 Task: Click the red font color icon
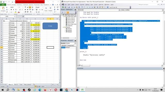[x=19, y=12]
